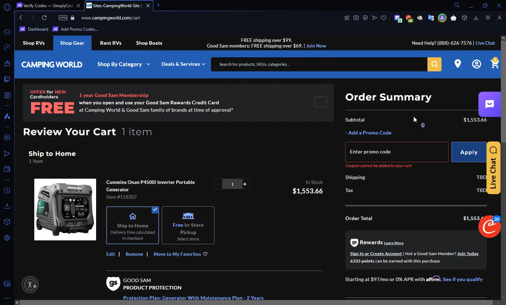Click the generator quantity input box
Viewport: 506px width, 305px height.
232,184
